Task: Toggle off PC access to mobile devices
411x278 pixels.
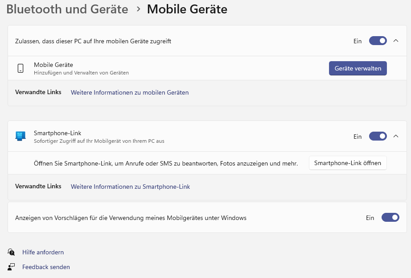Action: (378, 41)
